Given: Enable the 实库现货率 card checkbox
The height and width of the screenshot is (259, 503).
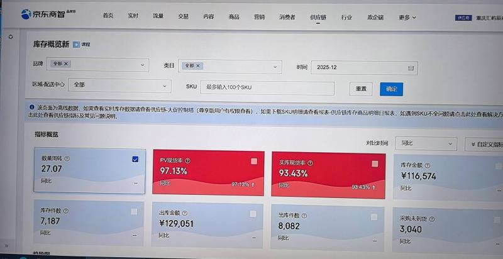Looking at the screenshot, I should pyautogui.click(x=375, y=163).
